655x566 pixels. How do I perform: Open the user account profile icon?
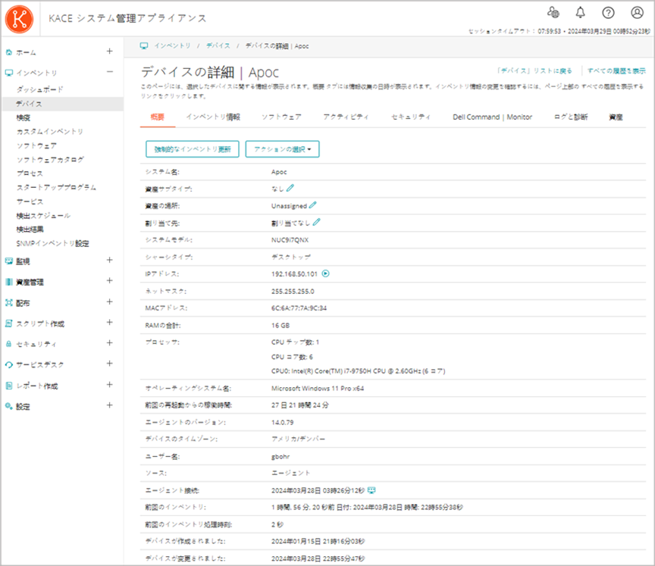tap(637, 12)
